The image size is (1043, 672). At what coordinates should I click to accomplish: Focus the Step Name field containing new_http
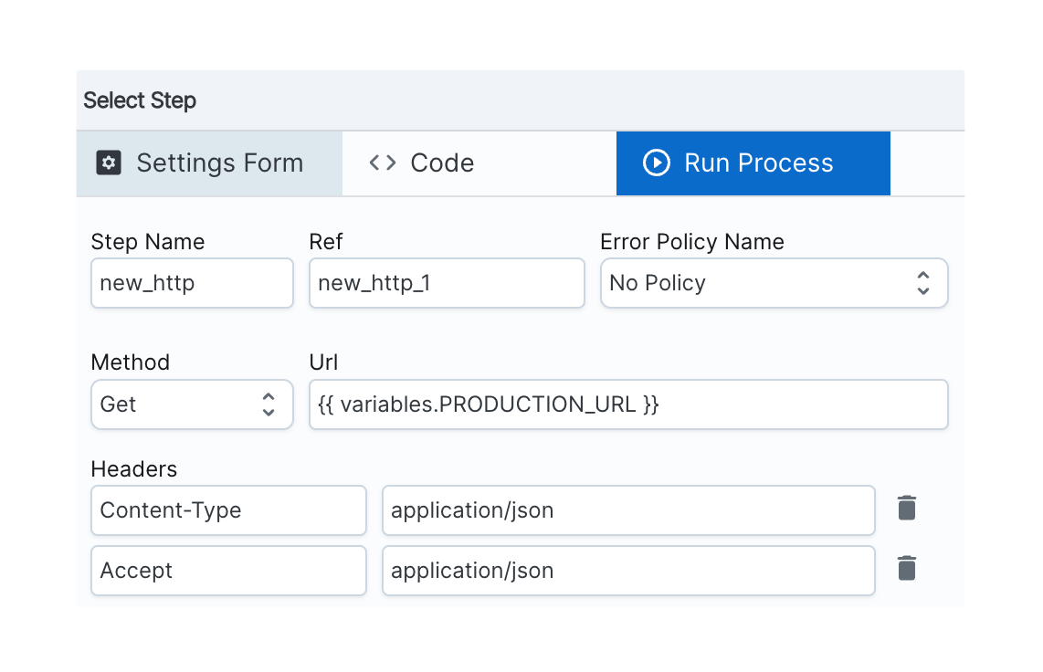click(x=192, y=283)
